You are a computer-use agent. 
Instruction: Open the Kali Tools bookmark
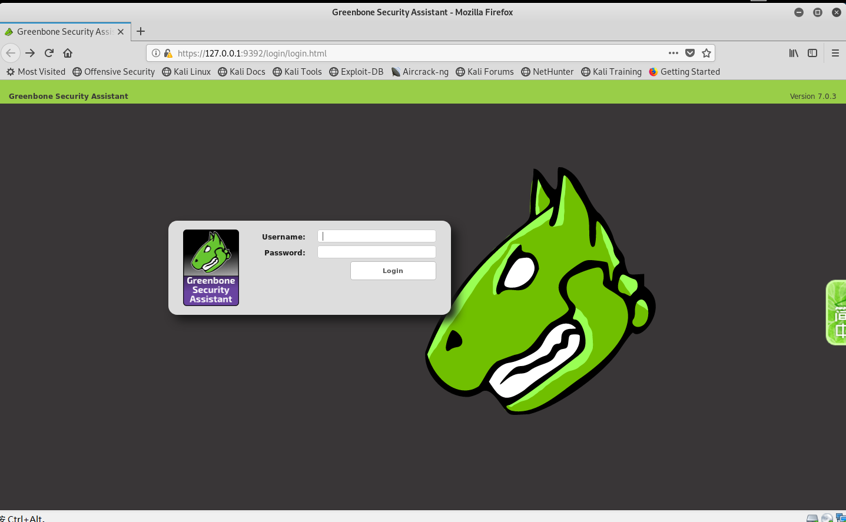(x=297, y=72)
